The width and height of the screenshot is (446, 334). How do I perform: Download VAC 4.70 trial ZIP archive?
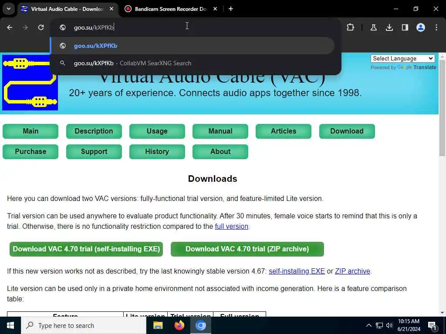click(x=247, y=249)
